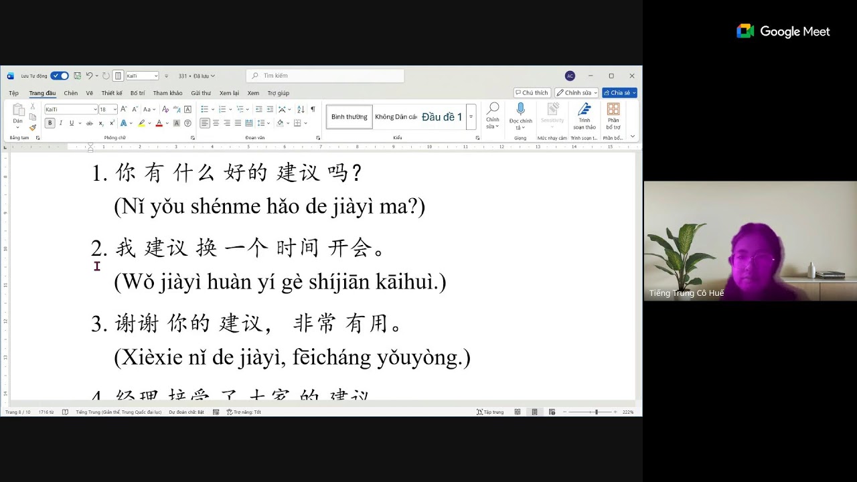Toggle Italic formatting
The height and width of the screenshot is (482, 857).
(x=61, y=123)
